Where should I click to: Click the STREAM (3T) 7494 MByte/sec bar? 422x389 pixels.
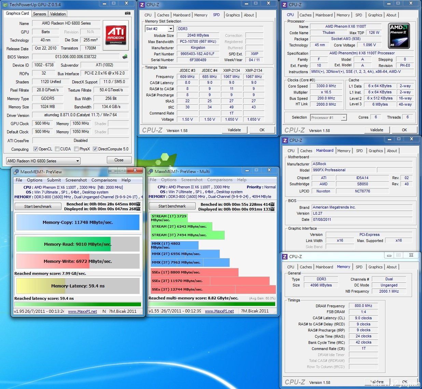pyautogui.click(x=188, y=235)
